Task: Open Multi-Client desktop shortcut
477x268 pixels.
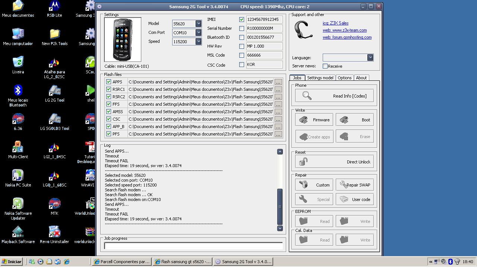Action: pos(18,150)
